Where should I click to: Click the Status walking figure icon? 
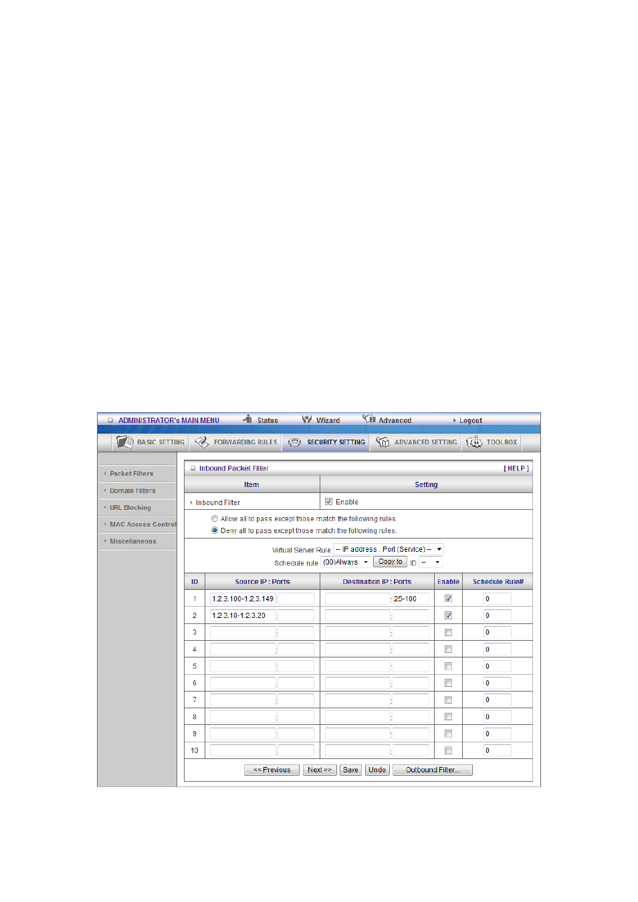pos(247,419)
